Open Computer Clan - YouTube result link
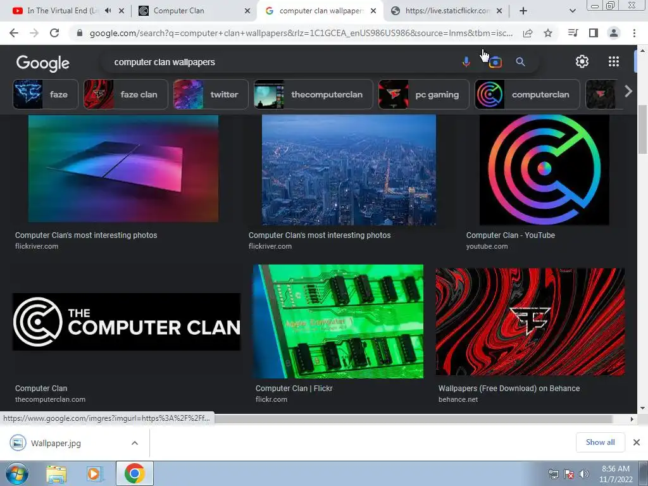This screenshot has height=486, width=648. (511, 235)
